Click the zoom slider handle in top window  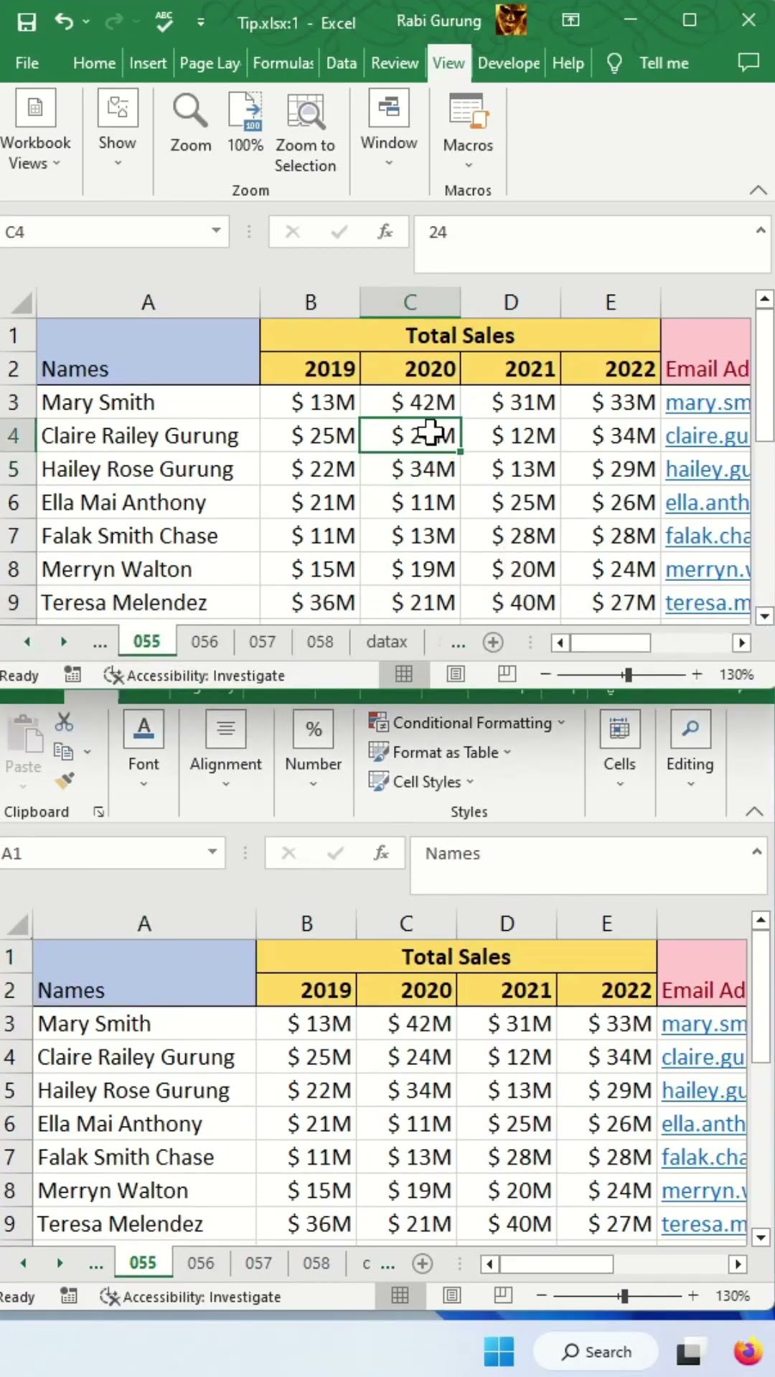click(x=628, y=674)
